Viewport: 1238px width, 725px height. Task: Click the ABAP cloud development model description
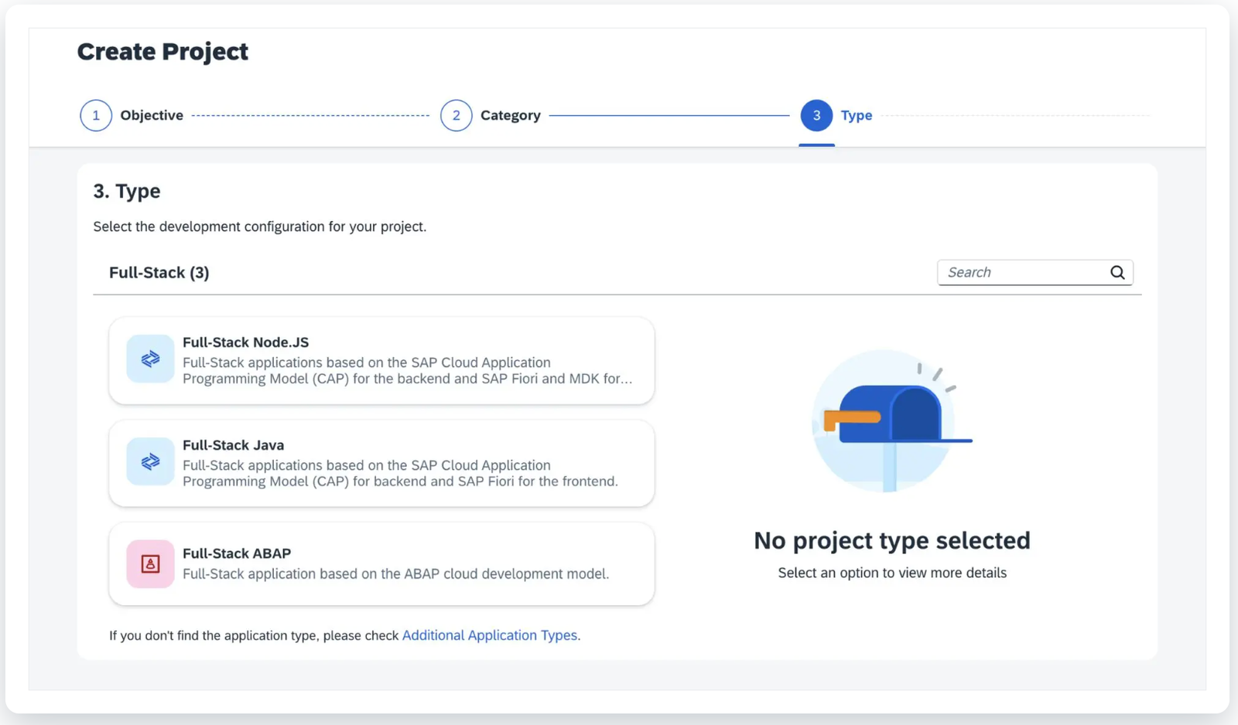pyautogui.click(x=395, y=574)
